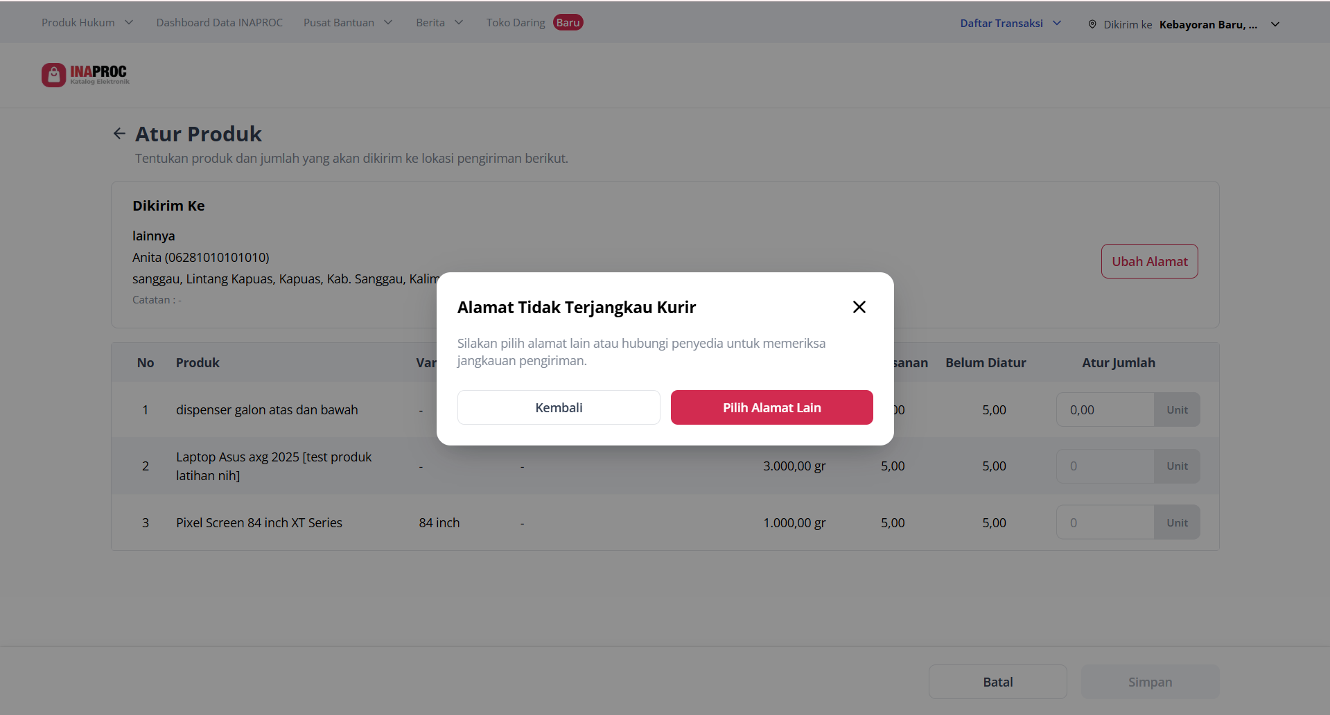Expand the Kebayoran Baru delivery location chevron
The width and height of the screenshot is (1330, 715).
tap(1275, 24)
